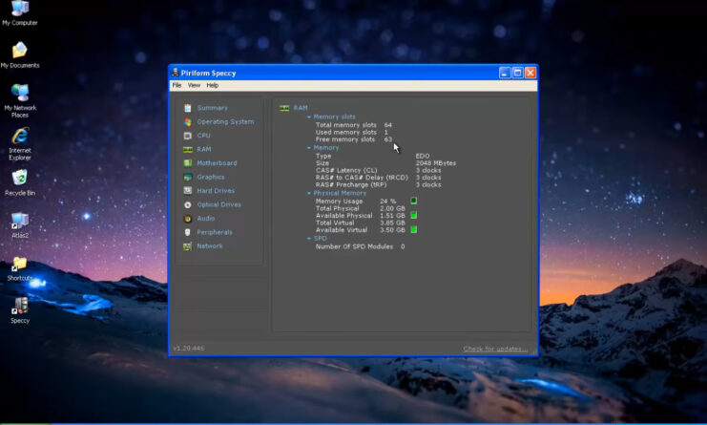Select the Graphics monitor icon
The image size is (707, 425).
(188, 177)
